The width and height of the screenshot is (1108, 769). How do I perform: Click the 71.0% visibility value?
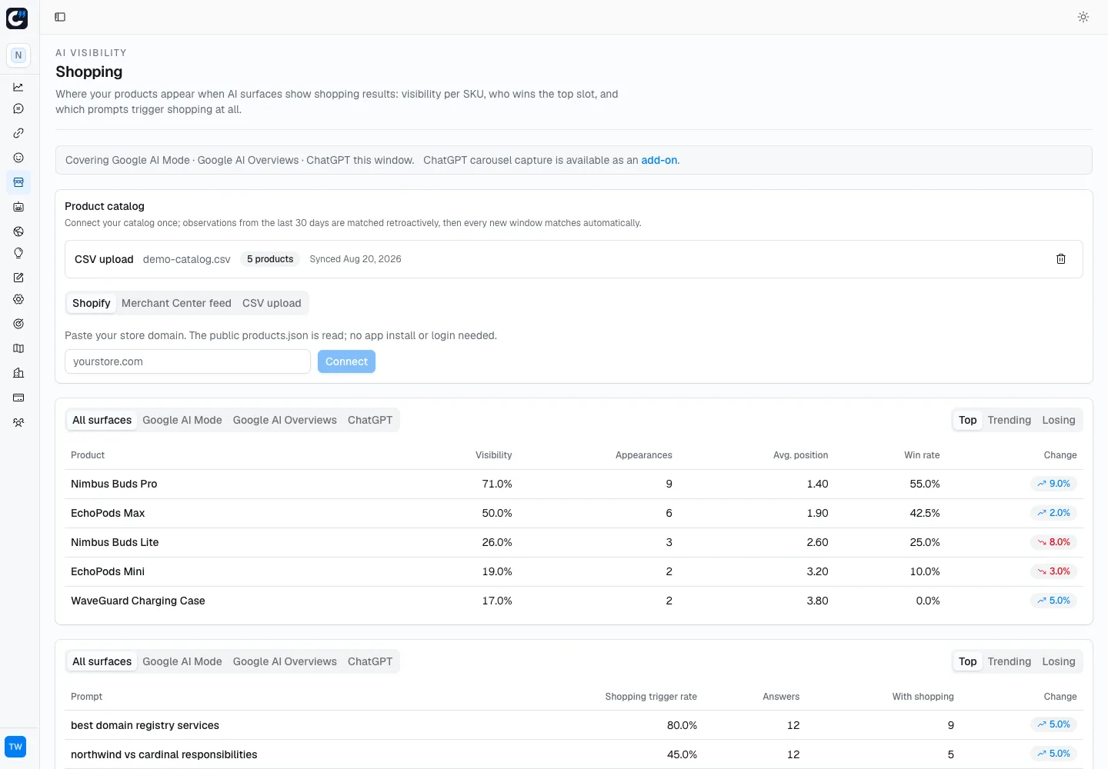point(497,484)
